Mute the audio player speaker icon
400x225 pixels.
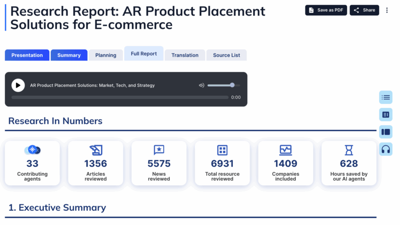(202, 85)
